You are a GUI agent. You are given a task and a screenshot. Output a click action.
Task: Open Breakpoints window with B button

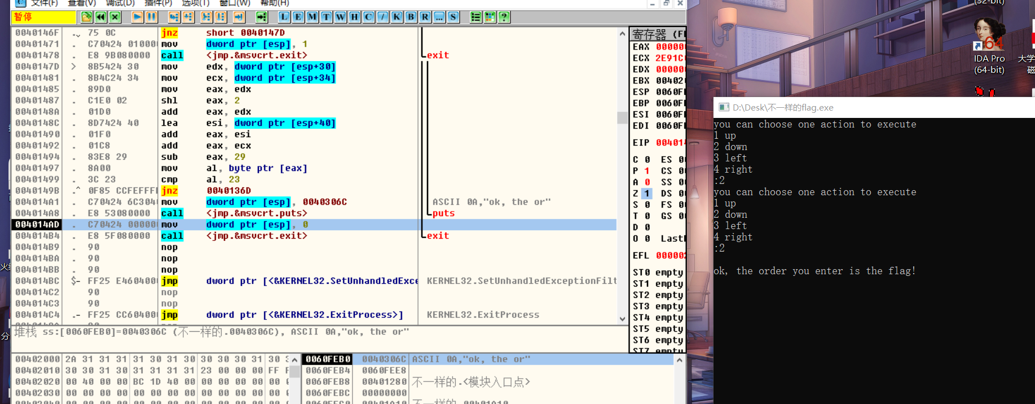pos(411,17)
